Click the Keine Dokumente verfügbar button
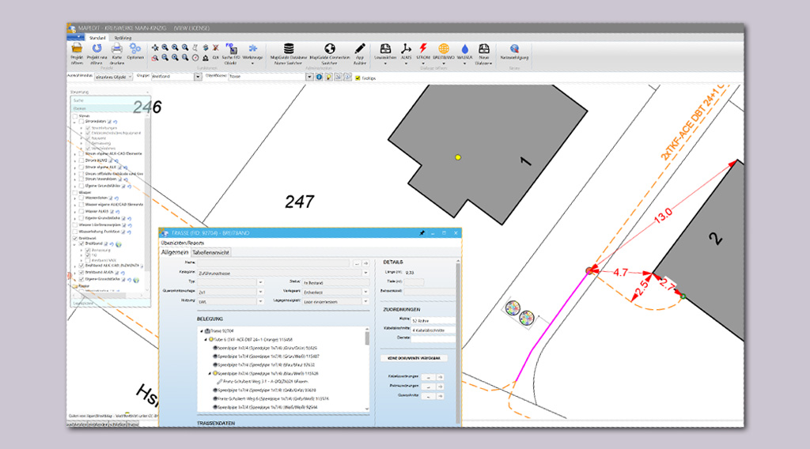This screenshot has height=449, width=810. click(412, 358)
